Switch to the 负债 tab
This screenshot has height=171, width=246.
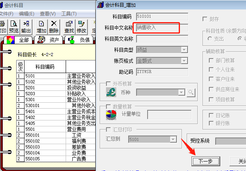point(79,40)
